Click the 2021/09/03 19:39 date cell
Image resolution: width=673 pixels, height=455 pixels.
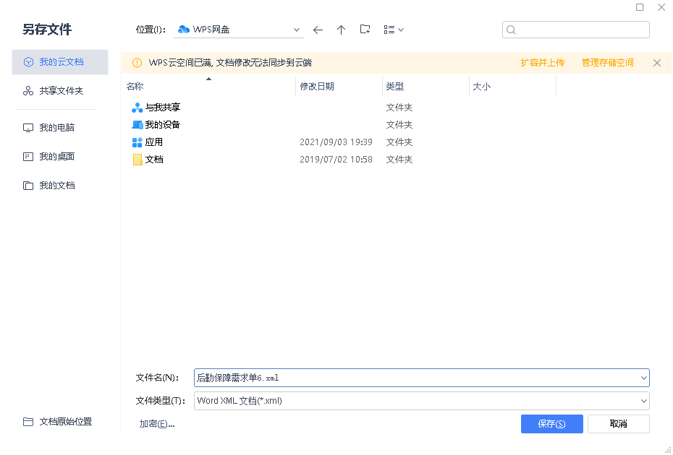coord(336,142)
